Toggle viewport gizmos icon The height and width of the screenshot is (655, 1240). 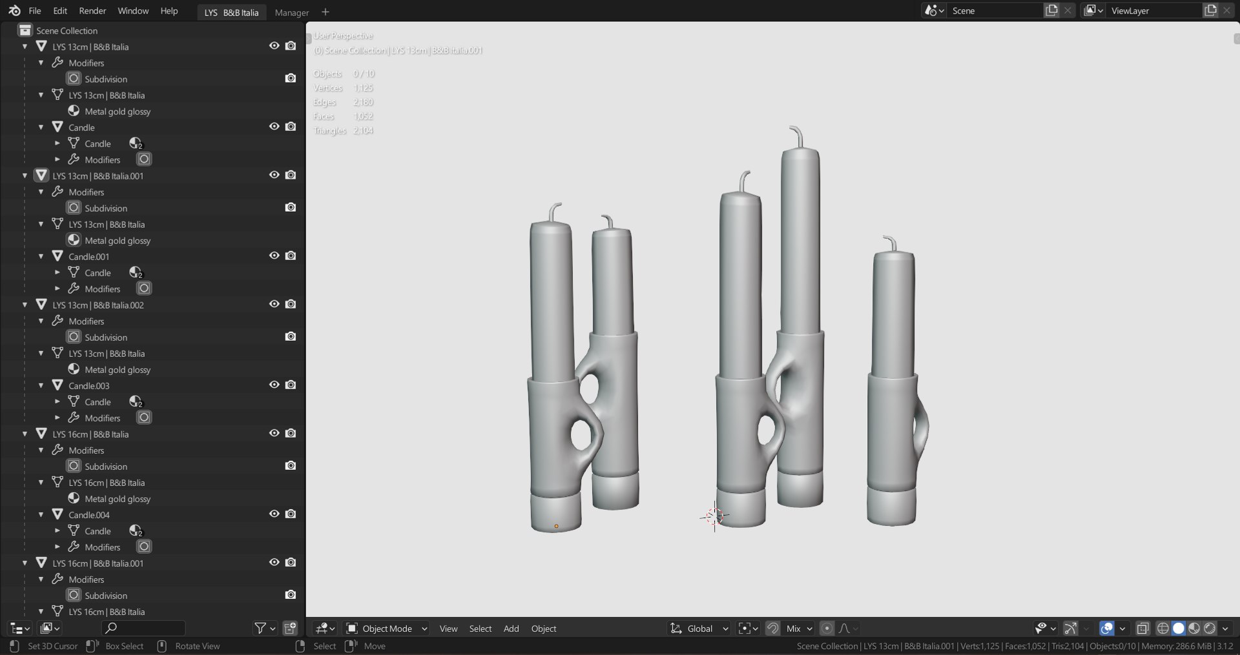1070,628
